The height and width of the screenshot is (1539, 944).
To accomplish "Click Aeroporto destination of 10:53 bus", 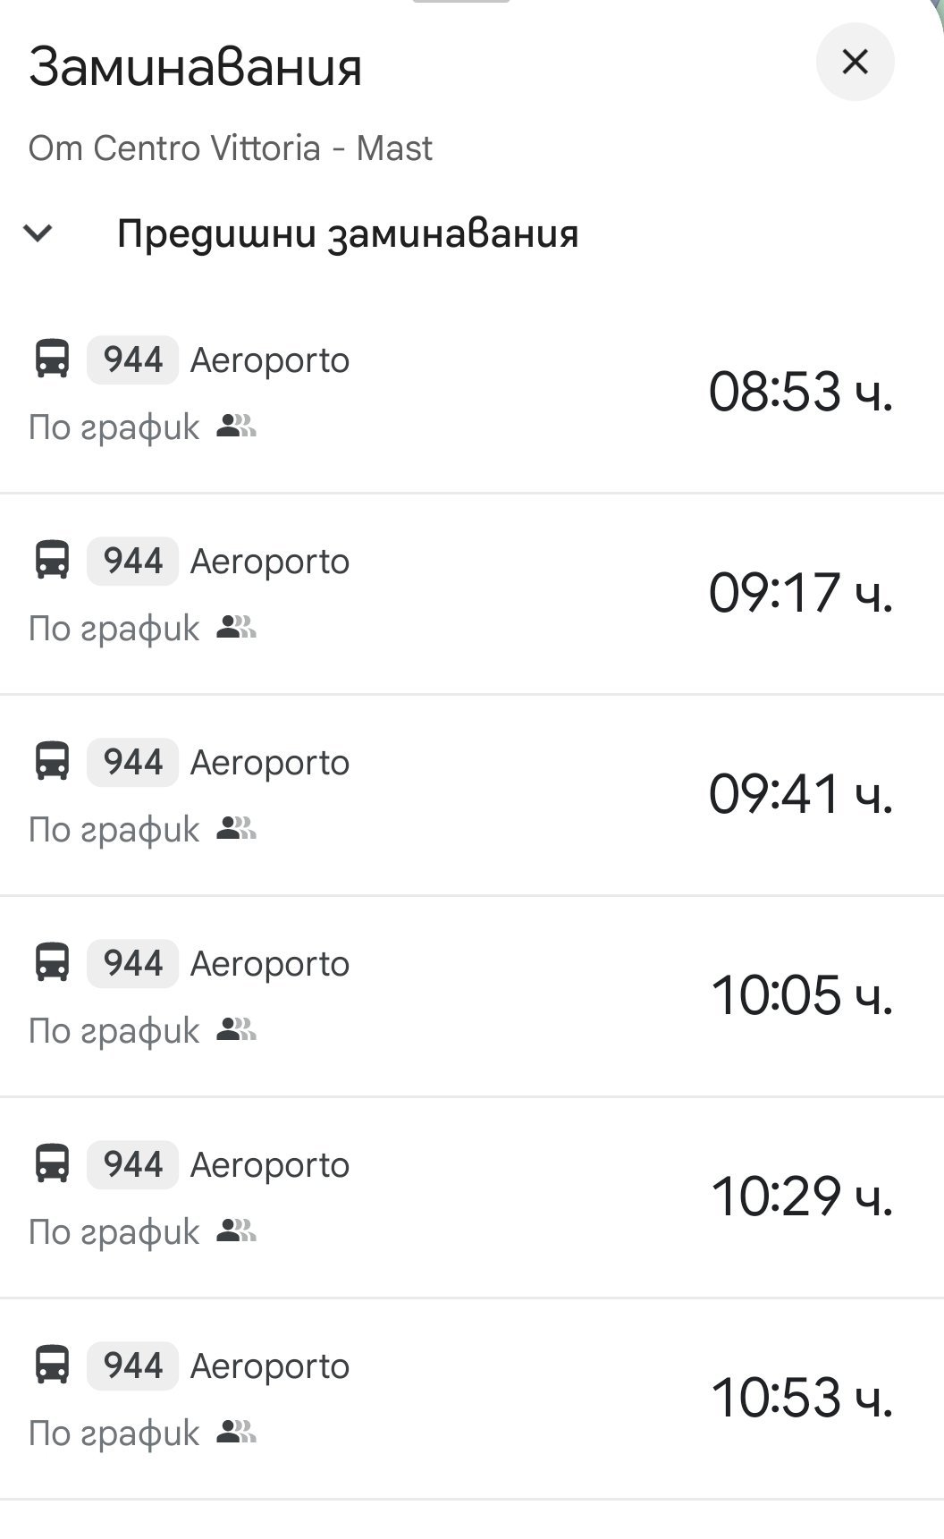I will point(269,1366).
